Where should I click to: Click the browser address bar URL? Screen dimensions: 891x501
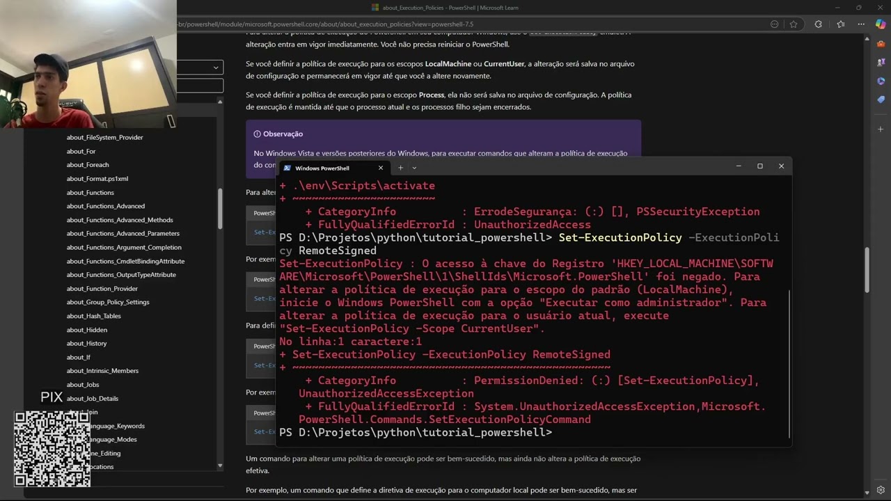tap(325, 24)
